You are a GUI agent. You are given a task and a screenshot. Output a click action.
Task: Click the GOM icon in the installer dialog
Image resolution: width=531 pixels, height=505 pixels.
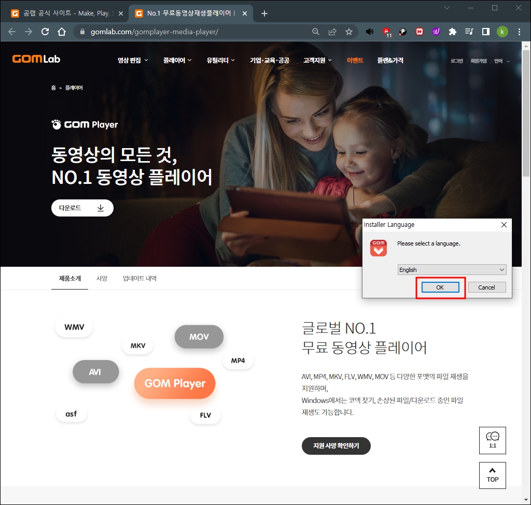click(x=378, y=248)
